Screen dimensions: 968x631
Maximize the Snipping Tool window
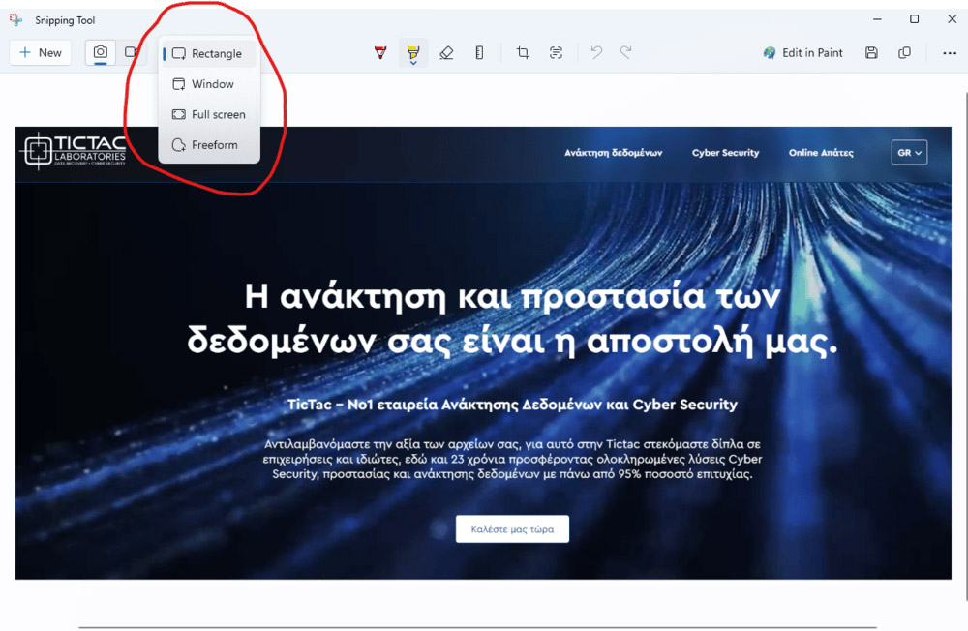[915, 19]
